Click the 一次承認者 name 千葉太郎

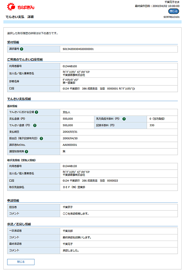click(x=68, y=231)
